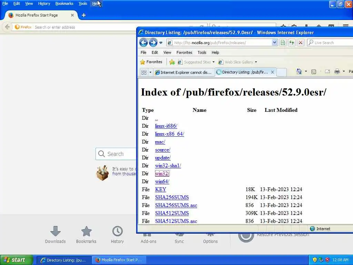Open the linux-x86_64/ directory link
Viewport: 353px width, 265px height.
[x=169, y=134]
